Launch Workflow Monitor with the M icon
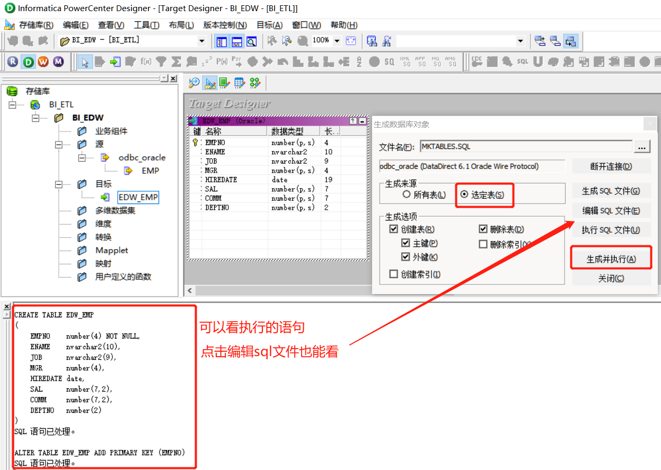Viewport: 661px width, 470px height. pyautogui.click(x=58, y=62)
